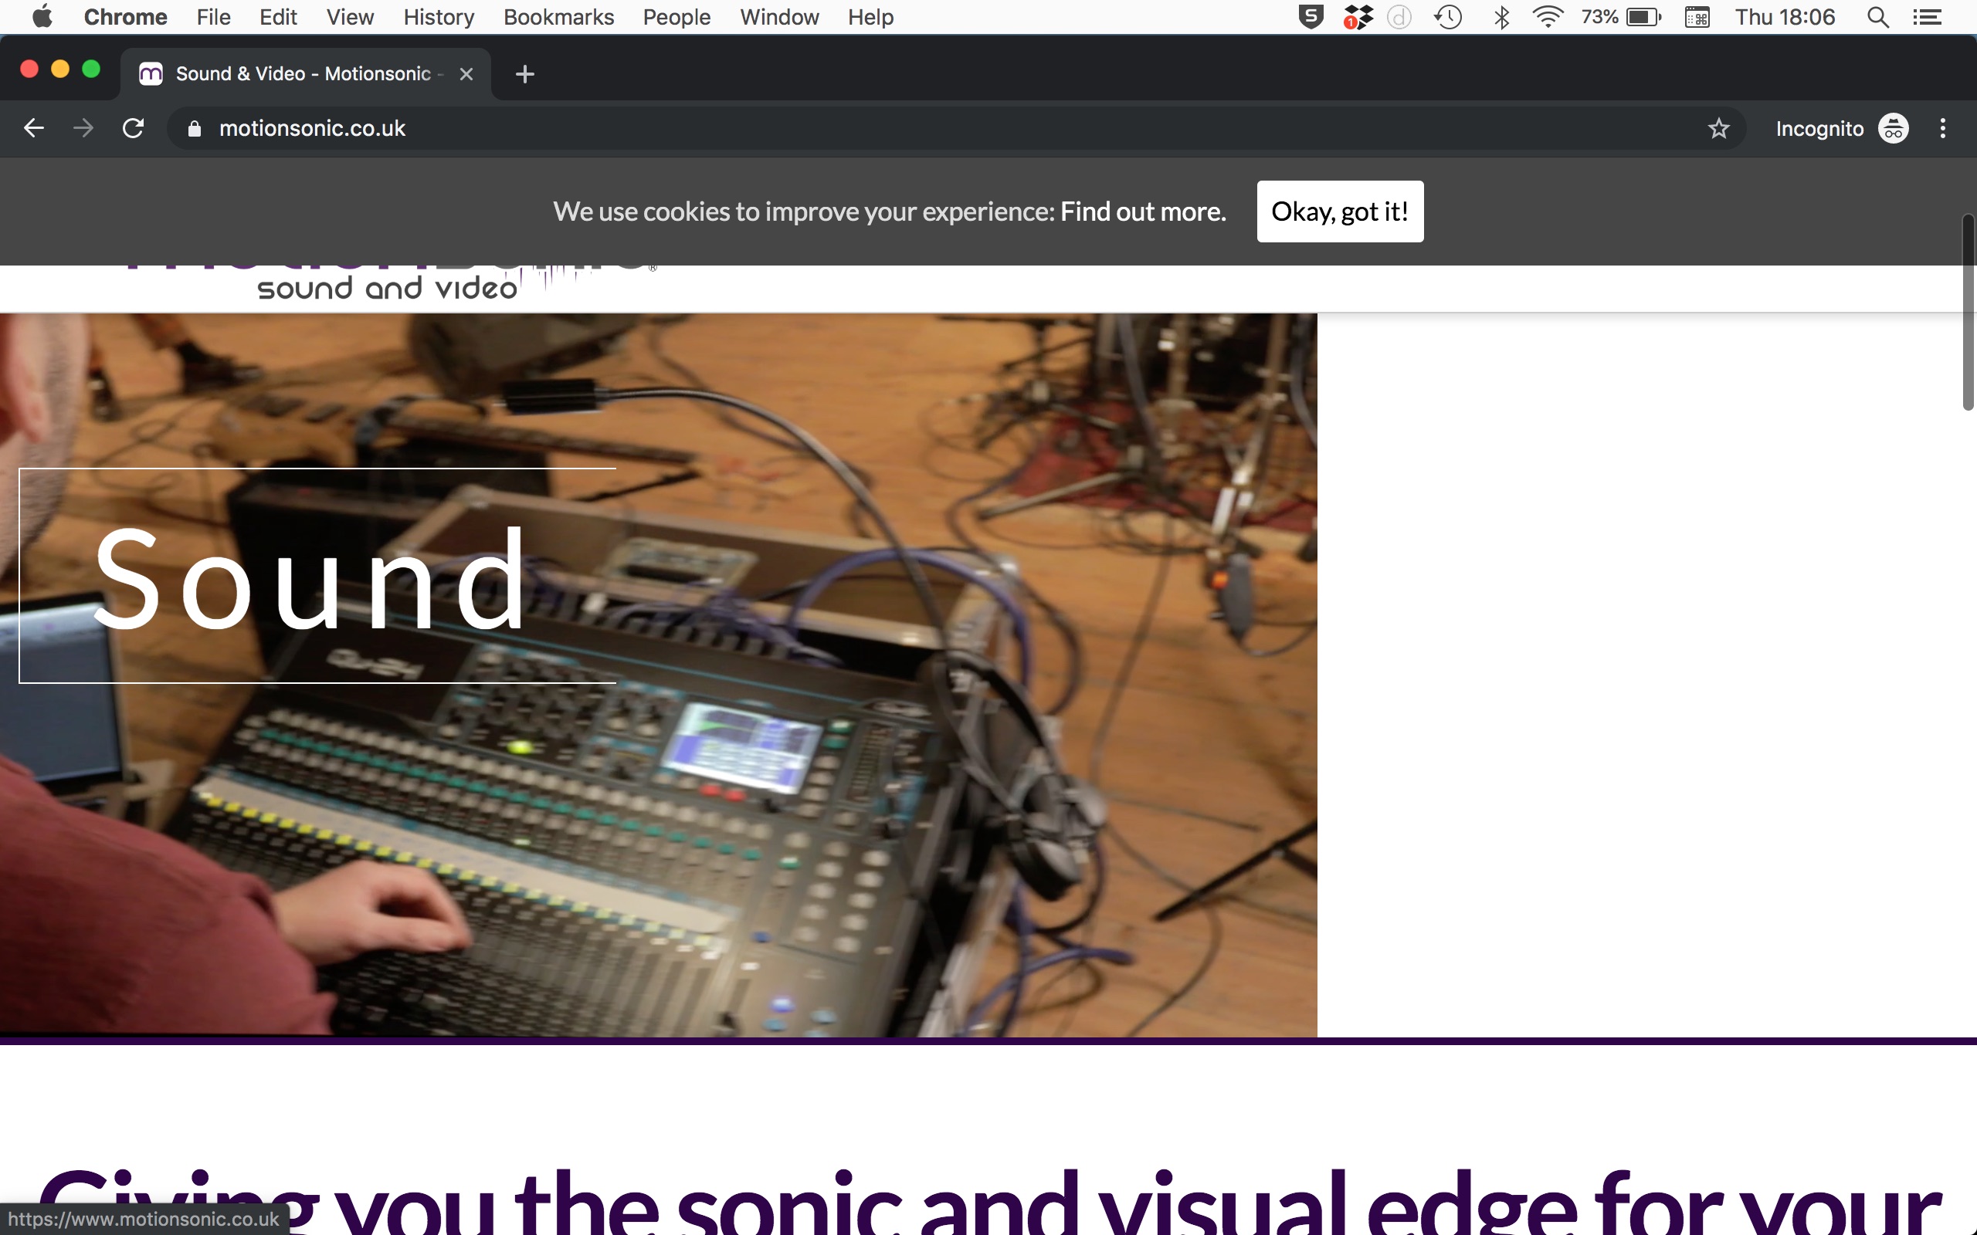Bookmark this page with star icon
The image size is (1977, 1235).
[1719, 128]
